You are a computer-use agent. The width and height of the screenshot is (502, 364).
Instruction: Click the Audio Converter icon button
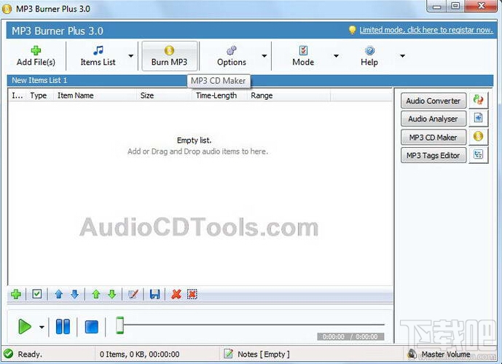[x=478, y=100]
